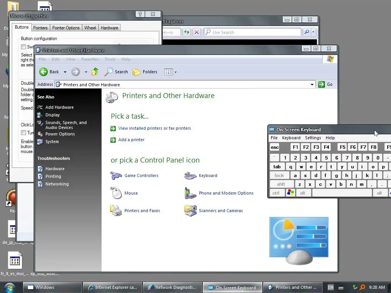Click the Internet Explorer refresh icon
Viewport: 391px width, 293px height.
[x=186, y=32]
